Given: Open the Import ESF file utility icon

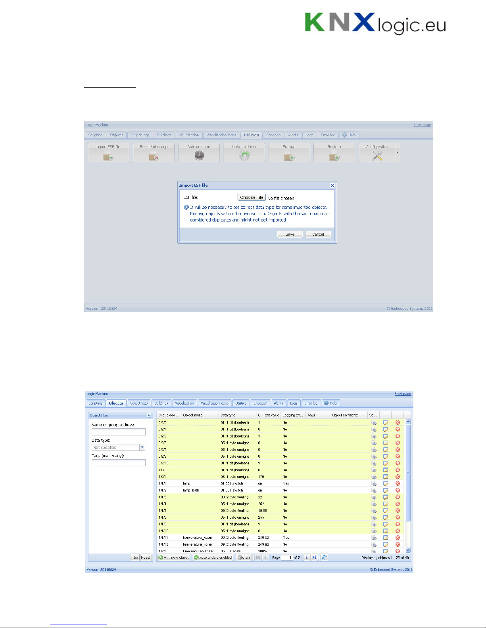Looking at the screenshot, I should coord(108,153).
